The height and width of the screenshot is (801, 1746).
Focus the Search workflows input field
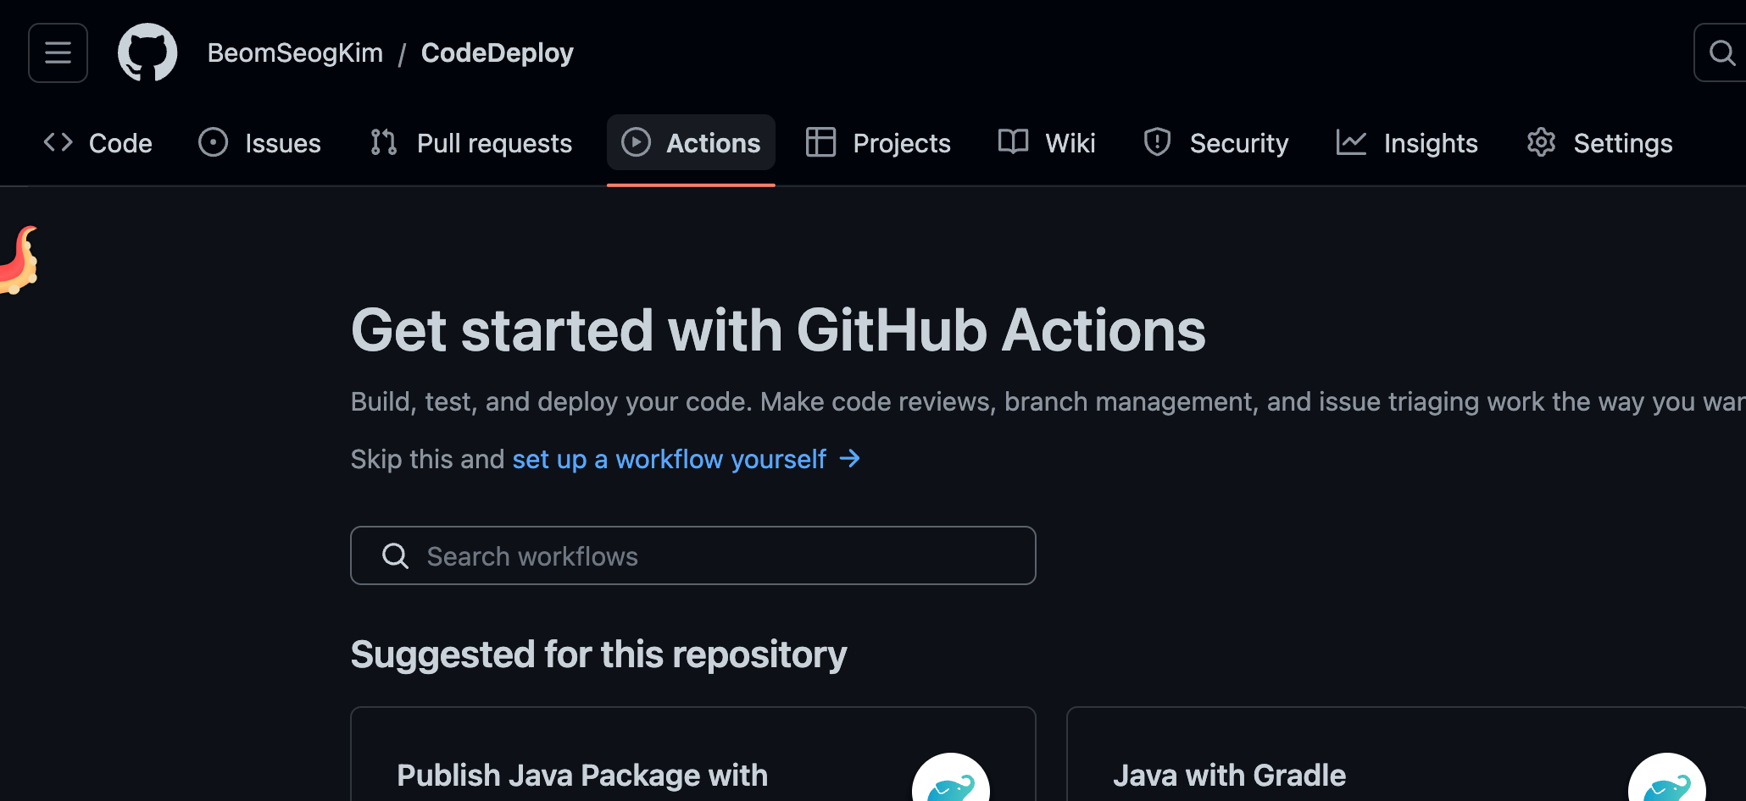coord(693,555)
